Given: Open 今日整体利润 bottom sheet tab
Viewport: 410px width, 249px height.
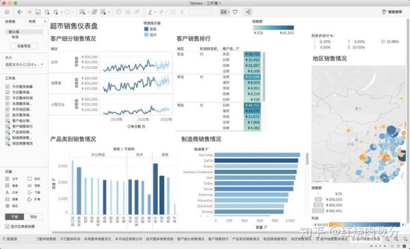Looking at the screenshot, I should [70, 239].
